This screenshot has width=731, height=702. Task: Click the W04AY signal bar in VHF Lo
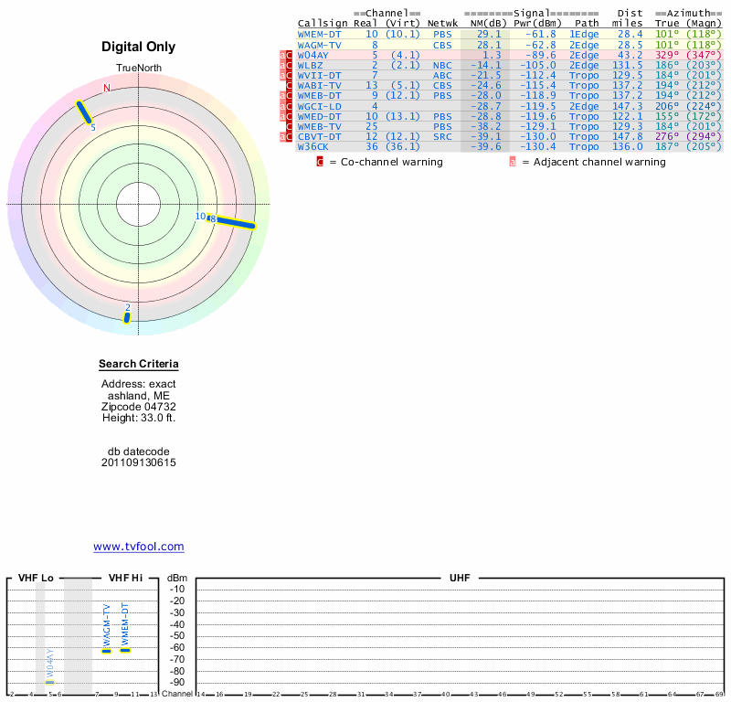[x=50, y=682]
